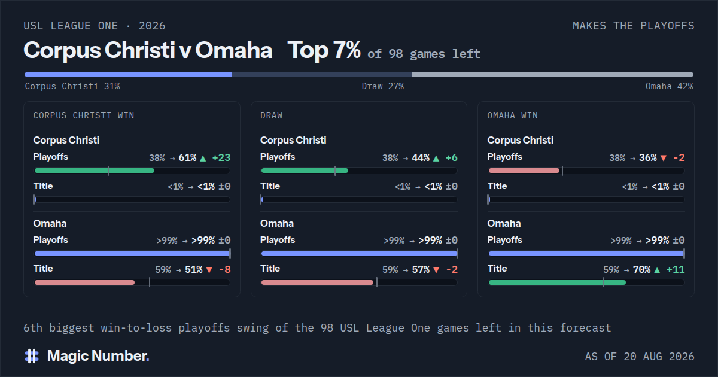
Task: Click the As Of 20 Aug 2026 date
Action: point(640,357)
